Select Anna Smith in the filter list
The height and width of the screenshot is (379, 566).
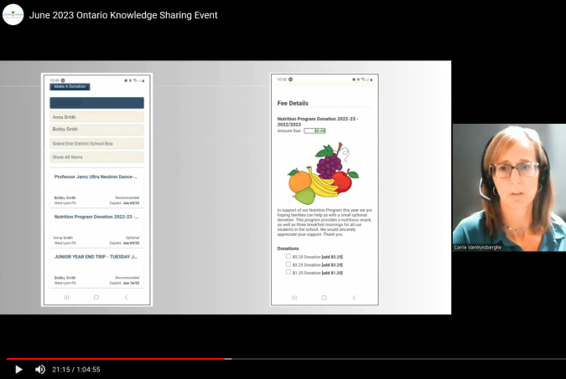(x=96, y=117)
